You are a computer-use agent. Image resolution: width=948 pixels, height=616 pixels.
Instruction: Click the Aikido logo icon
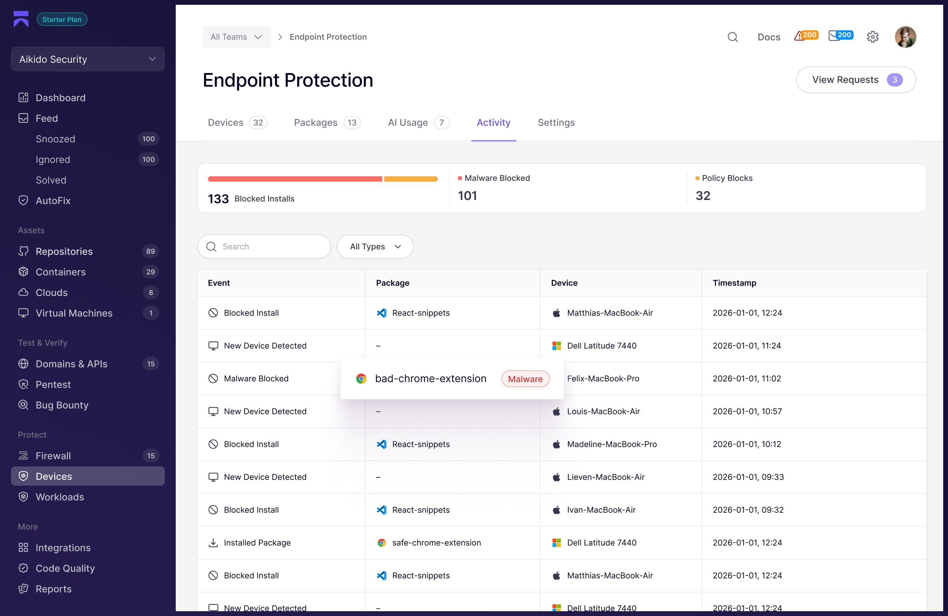(21, 19)
